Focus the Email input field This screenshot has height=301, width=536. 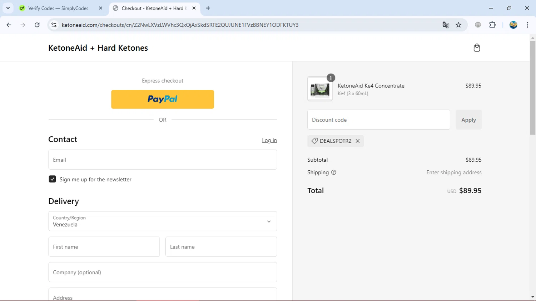coord(163,160)
